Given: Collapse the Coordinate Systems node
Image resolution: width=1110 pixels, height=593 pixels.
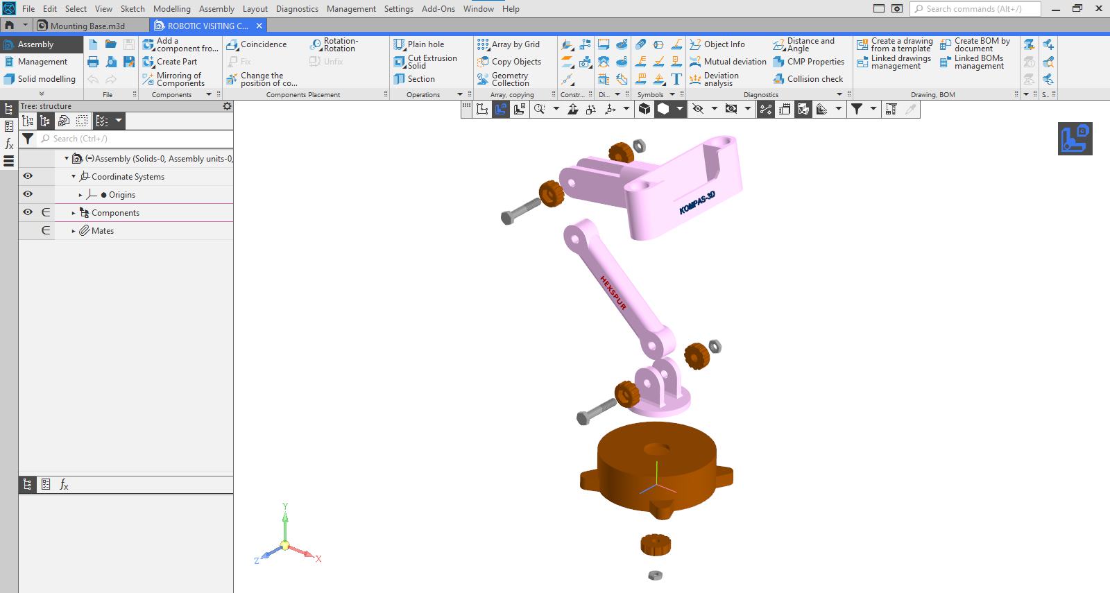Looking at the screenshot, I should pos(74,177).
